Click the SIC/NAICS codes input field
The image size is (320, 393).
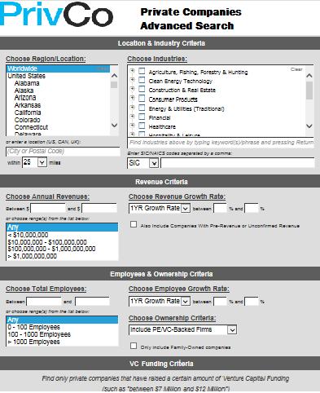pyautogui.click(x=238, y=163)
